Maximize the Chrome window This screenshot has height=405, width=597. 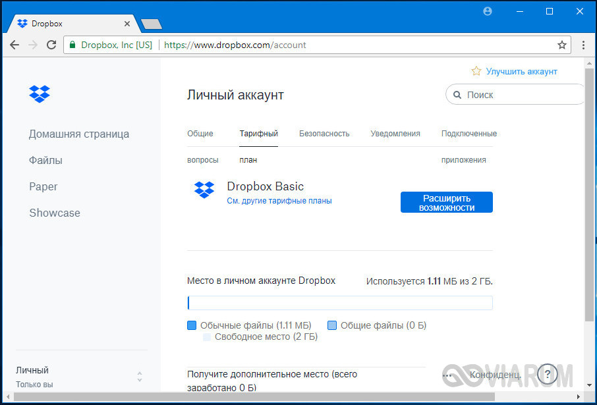pyautogui.click(x=550, y=11)
